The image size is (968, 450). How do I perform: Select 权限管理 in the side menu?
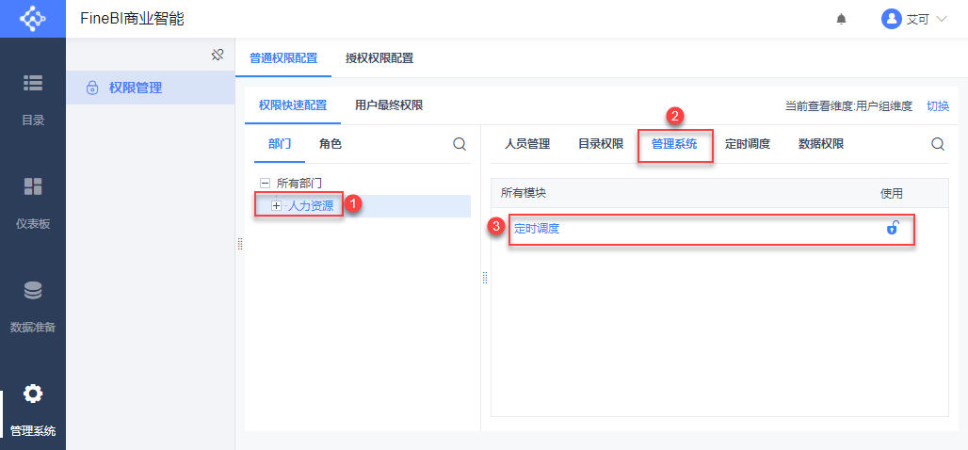pos(135,88)
